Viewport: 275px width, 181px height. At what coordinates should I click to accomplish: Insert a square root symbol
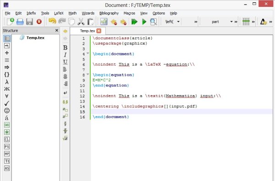(65, 138)
